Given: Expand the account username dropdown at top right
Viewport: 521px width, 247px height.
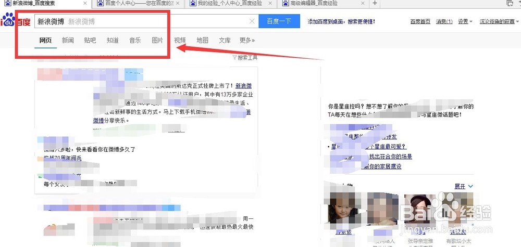Looking at the screenshot, I should click(499, 21).
